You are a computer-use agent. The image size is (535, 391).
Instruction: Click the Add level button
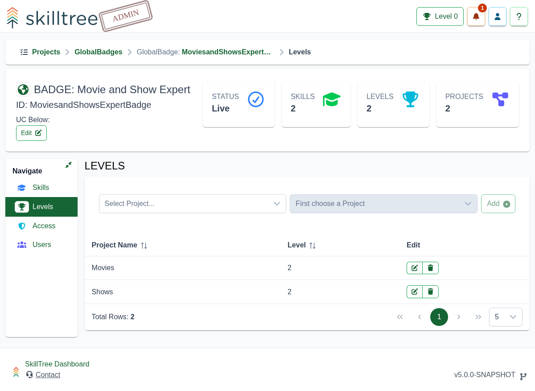[x=498, y=204]
